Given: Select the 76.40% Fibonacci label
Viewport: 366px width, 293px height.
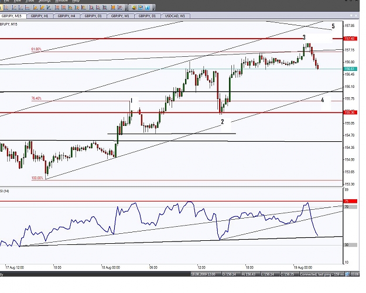Looking at the screenshot, I should click(x=36, y=98).
